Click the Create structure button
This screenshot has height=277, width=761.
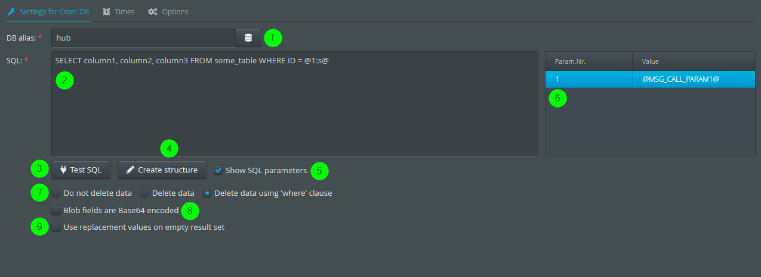pos(162,170)
